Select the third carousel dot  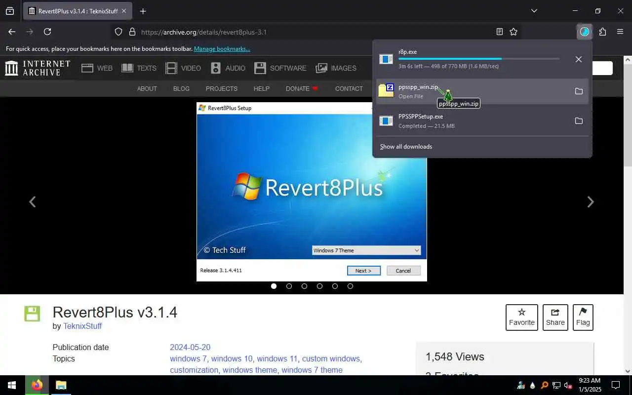[x=304, y=286]
